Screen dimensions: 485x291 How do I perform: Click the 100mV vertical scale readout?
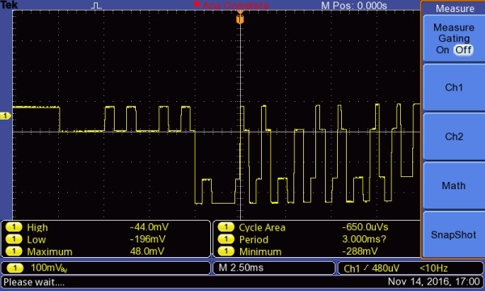48,268
